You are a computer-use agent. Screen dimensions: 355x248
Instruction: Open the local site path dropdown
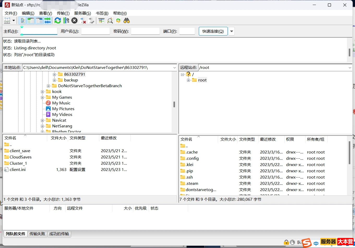[175, 68]
